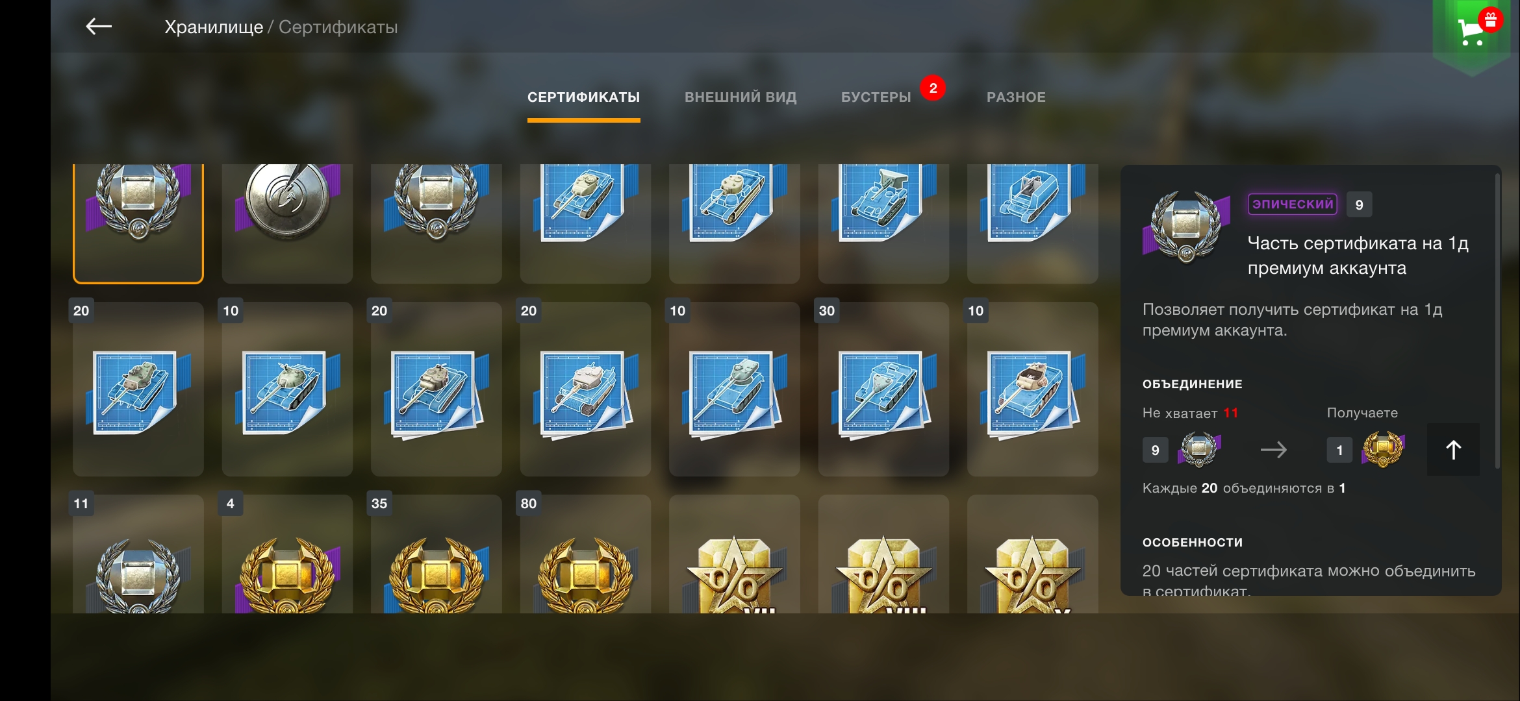
Task: Select the highlighted epic premium certificate part
Action: click(138, 223)
